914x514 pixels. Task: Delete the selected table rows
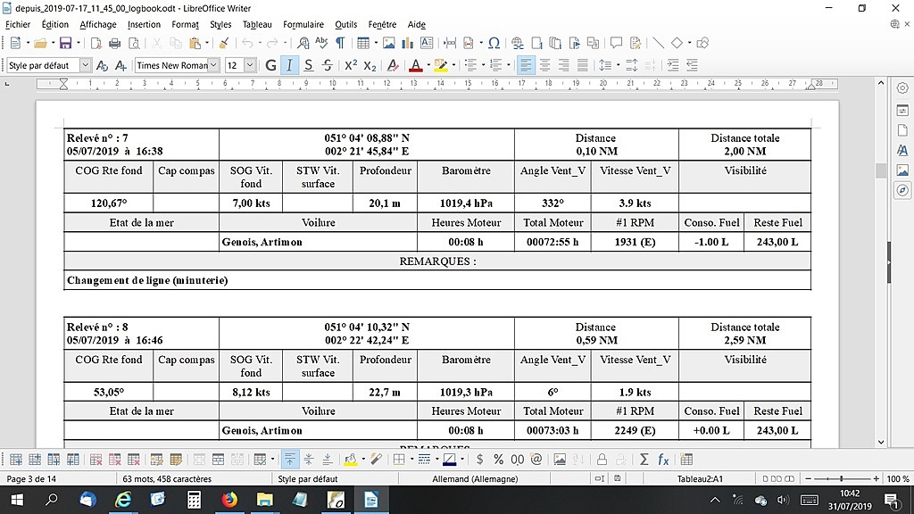coord(96,460)
